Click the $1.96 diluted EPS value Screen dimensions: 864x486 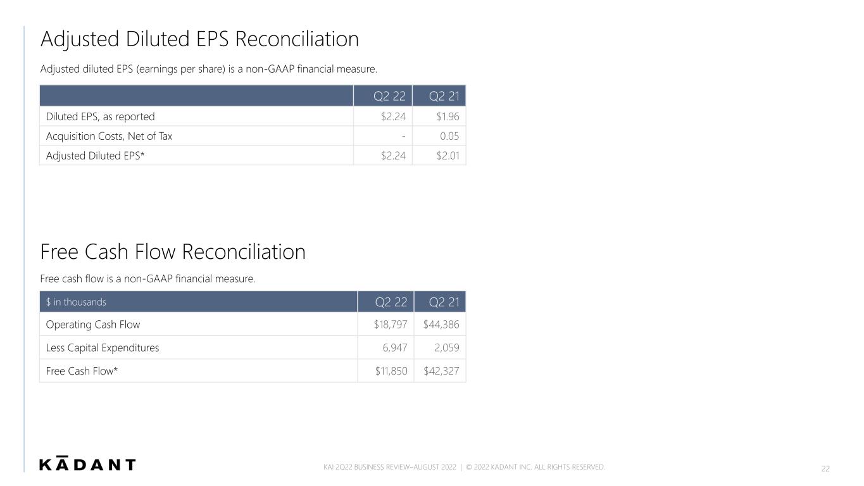point(448,116)
